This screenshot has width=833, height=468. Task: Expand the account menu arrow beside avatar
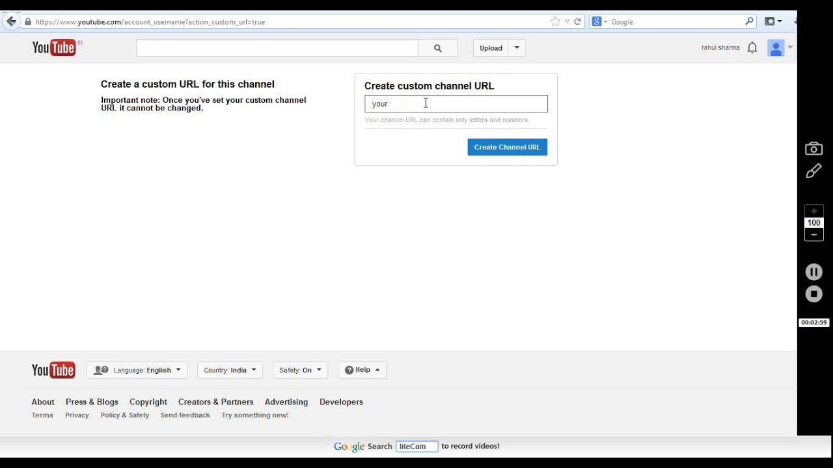coord(790,47)
